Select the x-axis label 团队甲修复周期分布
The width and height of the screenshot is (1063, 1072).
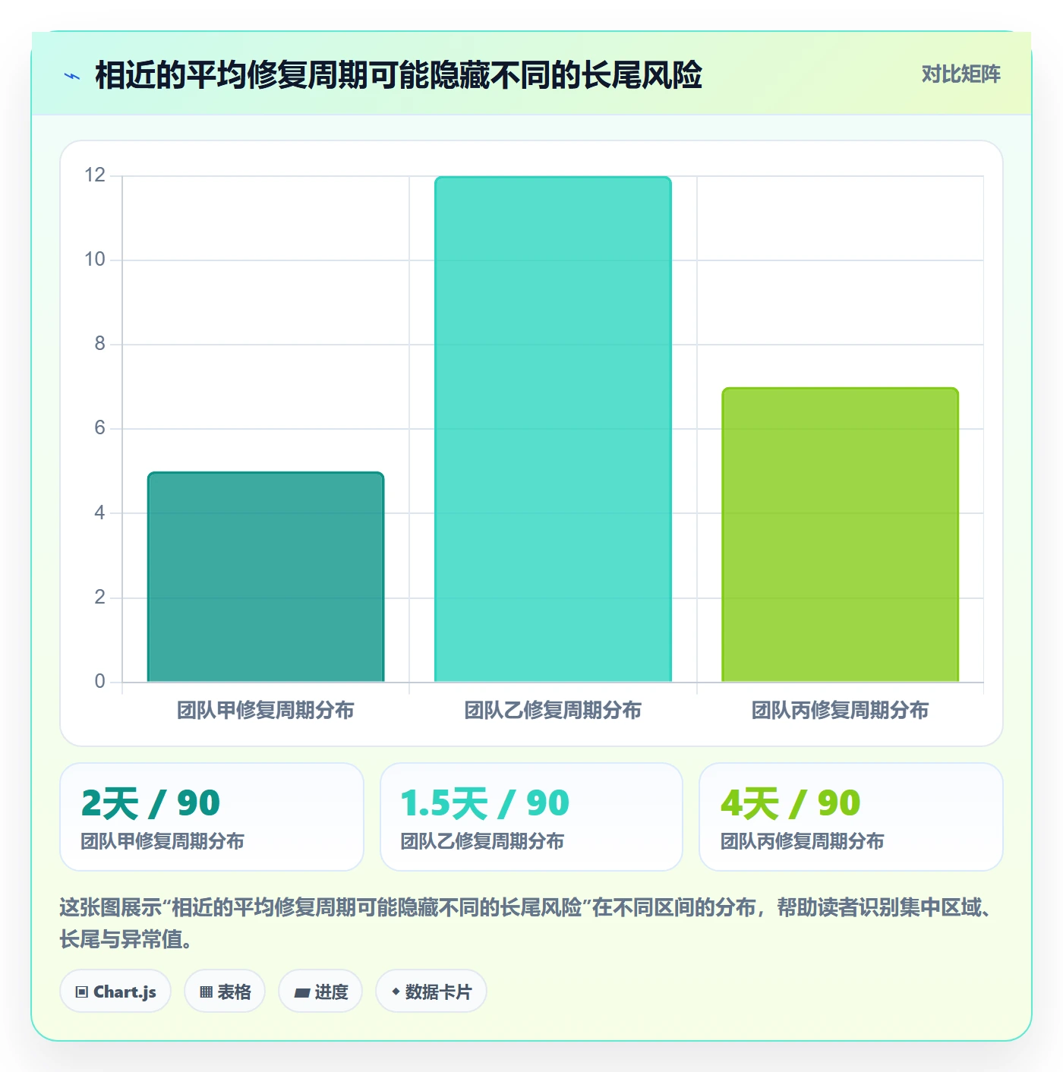pyautogui.click(x=266, y=710)
